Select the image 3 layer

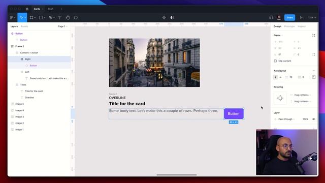click(x=39, y=116)
